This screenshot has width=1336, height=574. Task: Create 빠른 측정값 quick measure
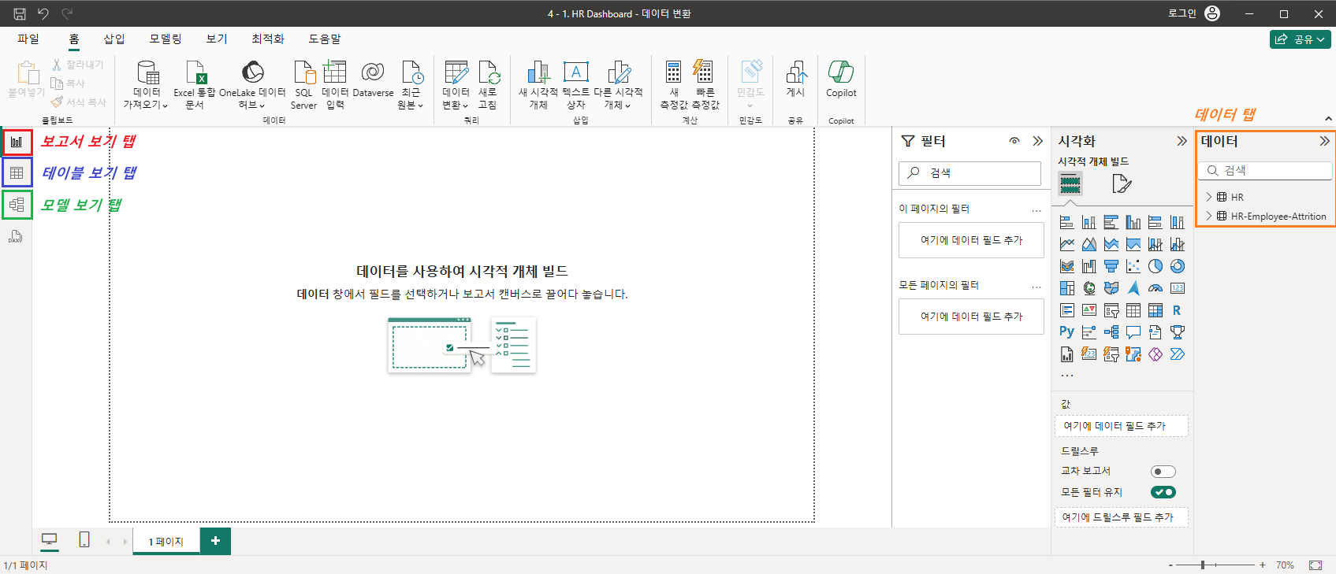pyautogui.click(x=705, y=85)
